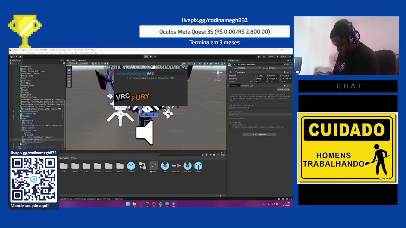Click the Step frame button

(x=155, y=57)
